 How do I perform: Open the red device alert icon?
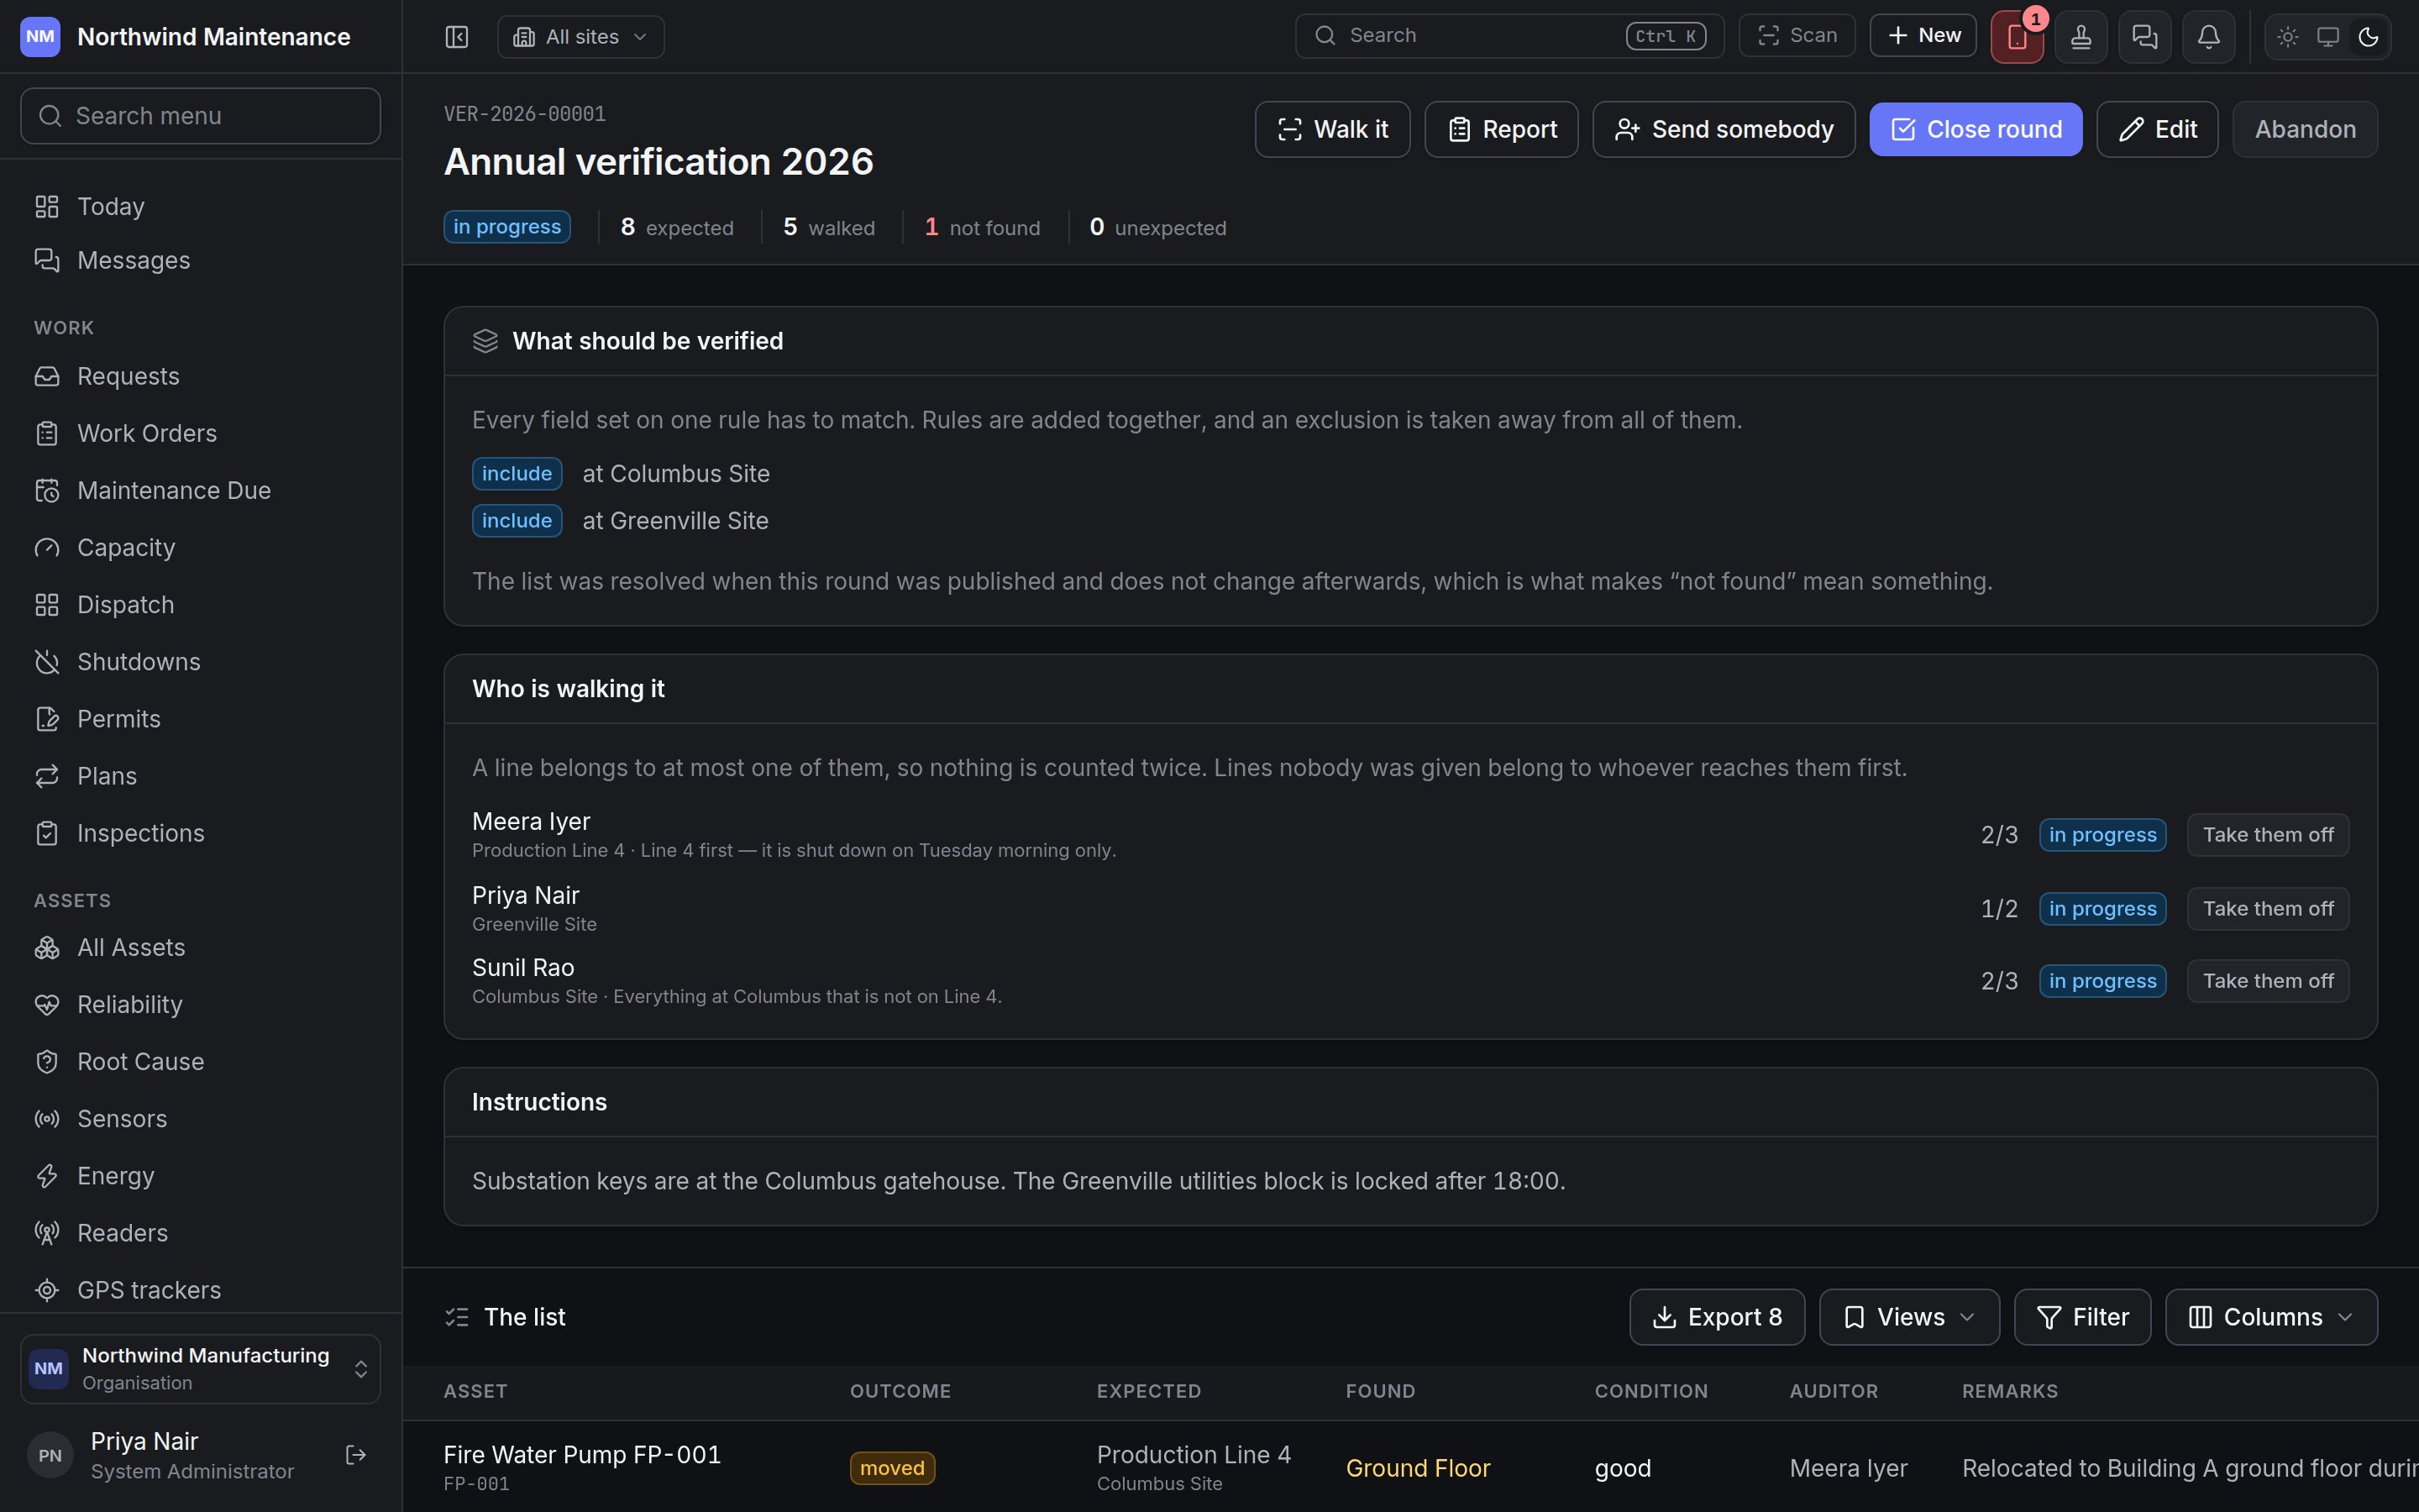point(2018,37)
